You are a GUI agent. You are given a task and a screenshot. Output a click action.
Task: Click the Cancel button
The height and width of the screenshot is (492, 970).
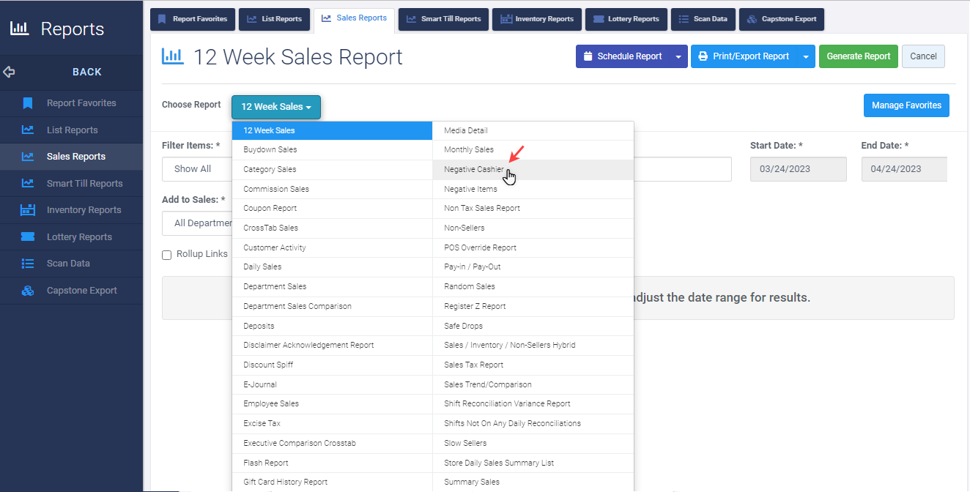pos(923,56)
